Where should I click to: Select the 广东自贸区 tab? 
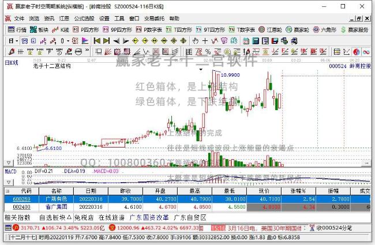[190, 217]
